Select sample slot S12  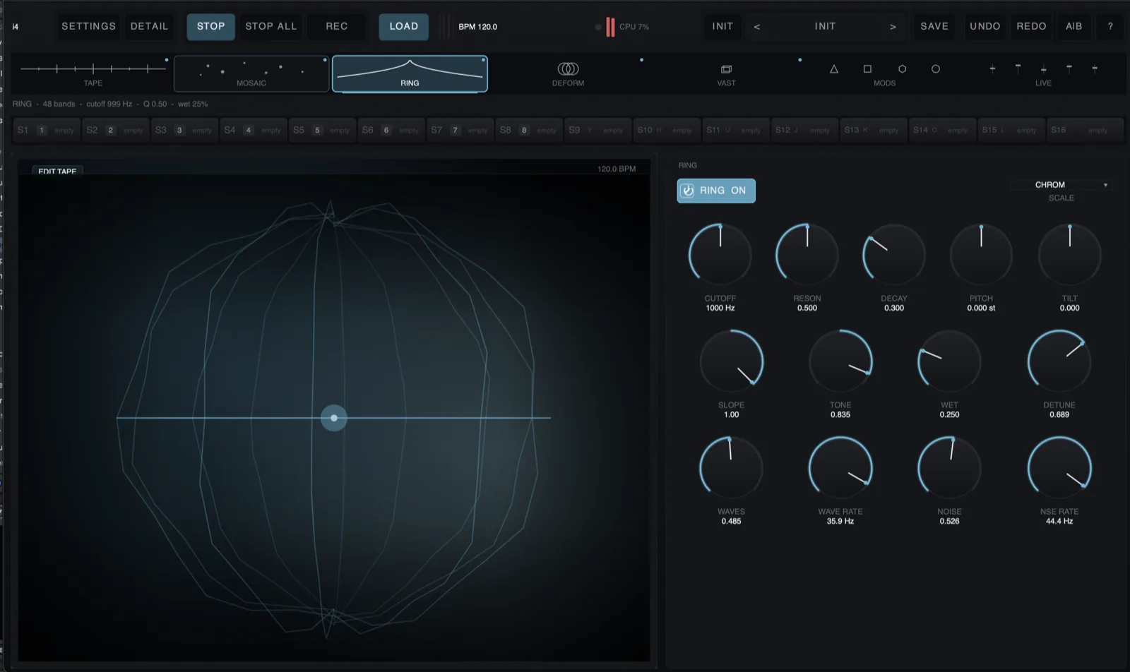[804, 130]
